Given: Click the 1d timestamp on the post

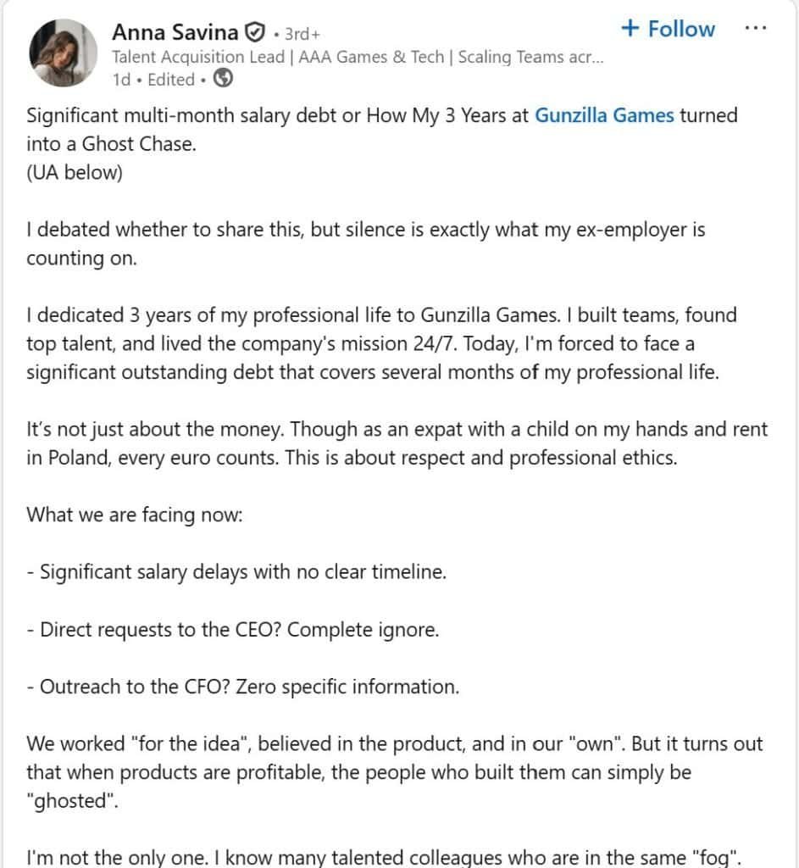Looking at the screenshot, I should (120, 79).
